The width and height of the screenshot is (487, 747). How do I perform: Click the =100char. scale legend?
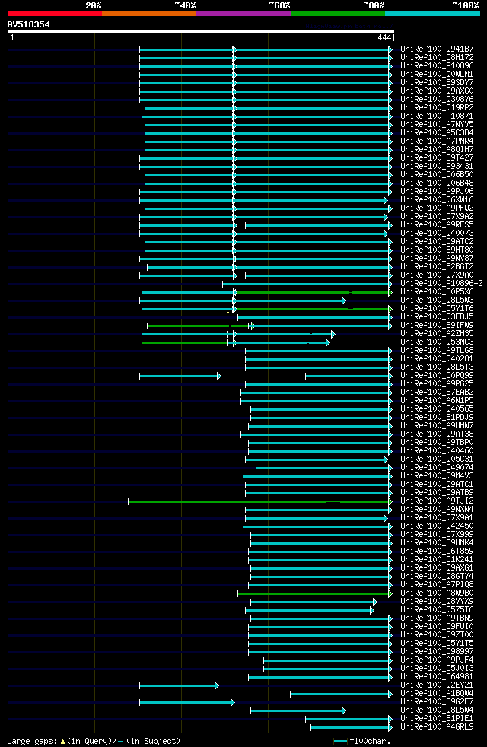click(x=362, y=741)
